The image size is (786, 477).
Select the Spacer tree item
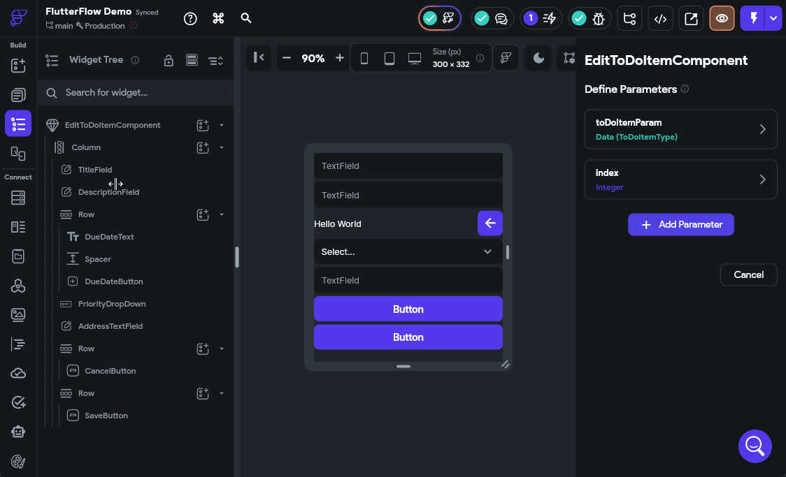(x=98, y=259)
